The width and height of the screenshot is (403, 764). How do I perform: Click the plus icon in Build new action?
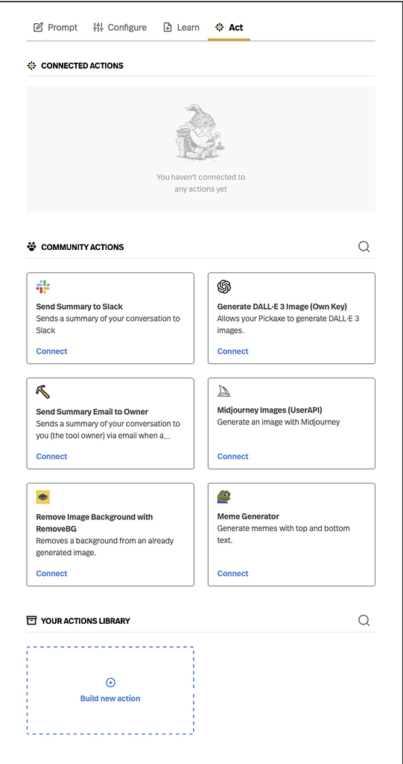tap(110, 683)
